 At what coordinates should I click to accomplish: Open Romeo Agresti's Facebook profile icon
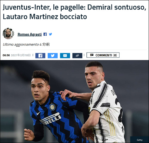click(45, 34)
